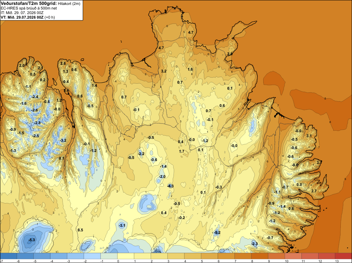Click the 3.1 temperature value
The height and width of the screenshot is (263, 352).
[309, 136]
